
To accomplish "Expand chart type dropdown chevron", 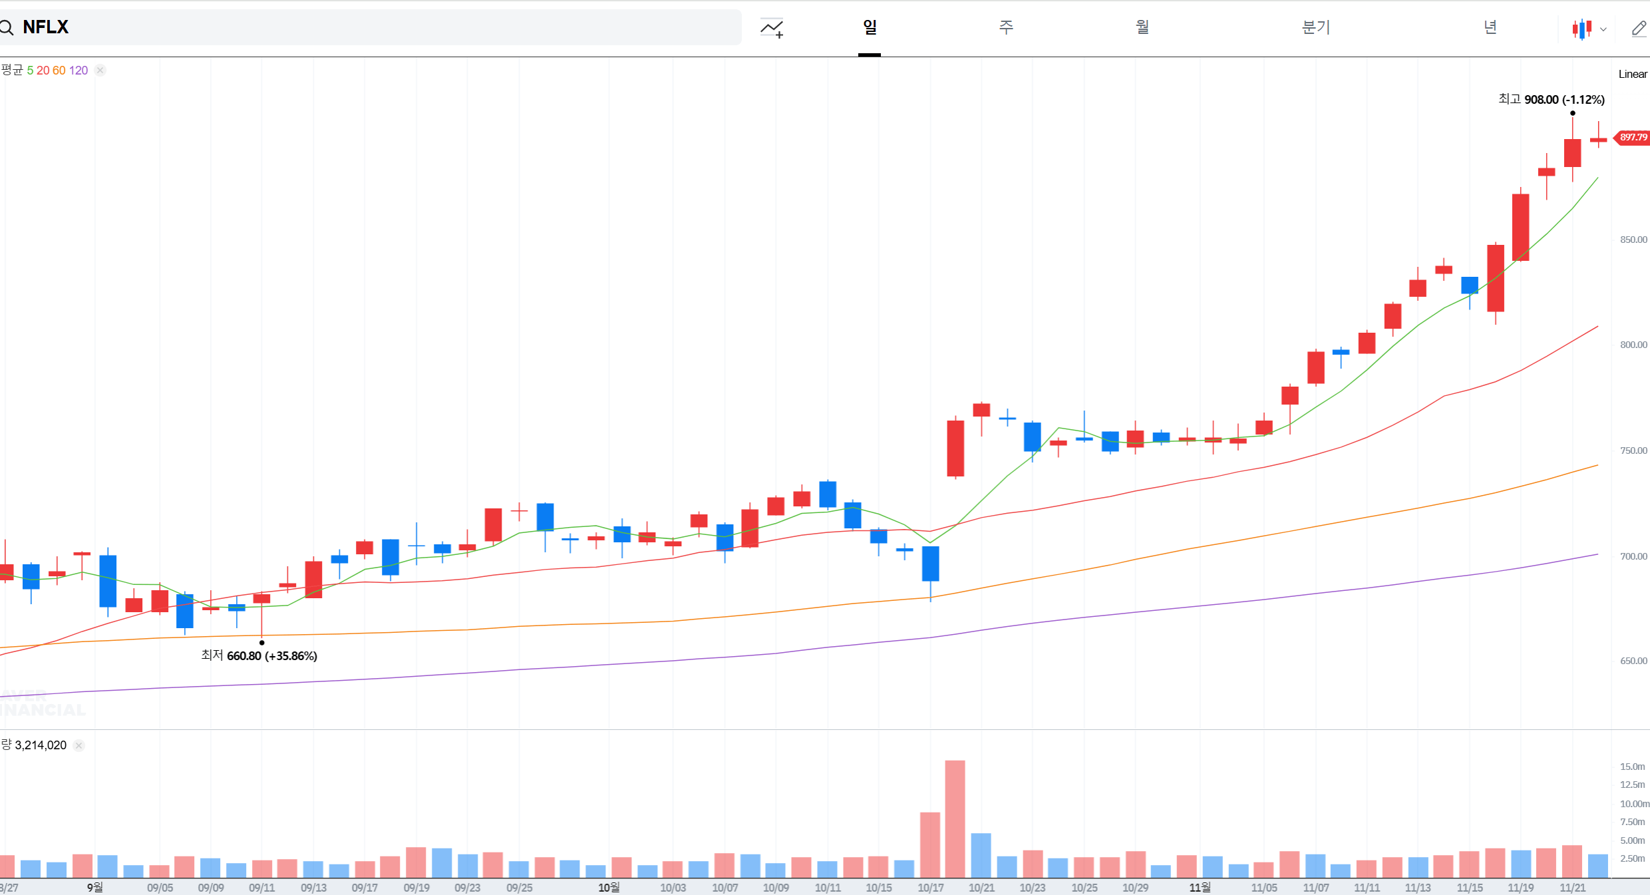I will [x=1603, y=29].
